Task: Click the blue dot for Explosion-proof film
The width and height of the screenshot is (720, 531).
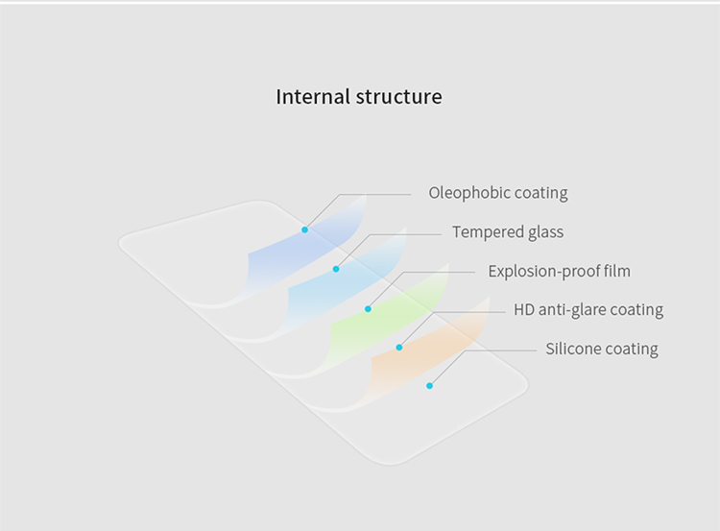Action: point(368,309)
